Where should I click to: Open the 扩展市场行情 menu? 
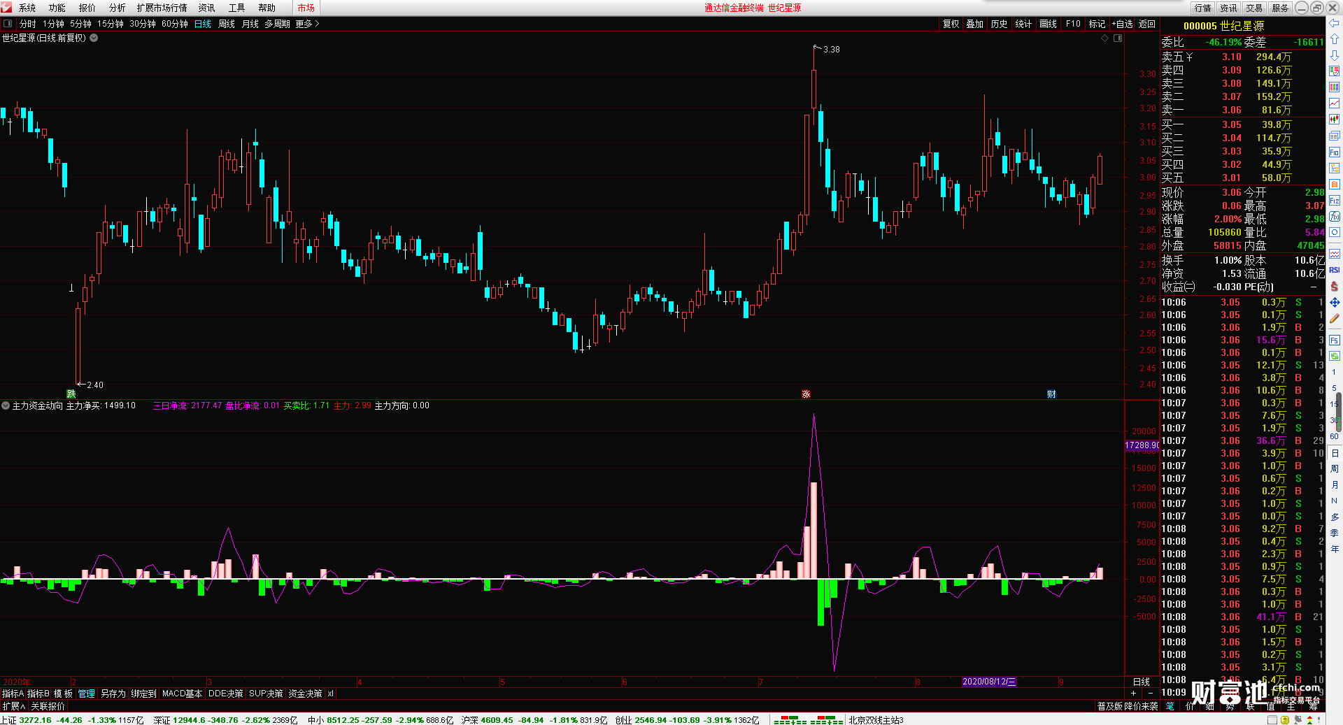[x=162, y=8]
